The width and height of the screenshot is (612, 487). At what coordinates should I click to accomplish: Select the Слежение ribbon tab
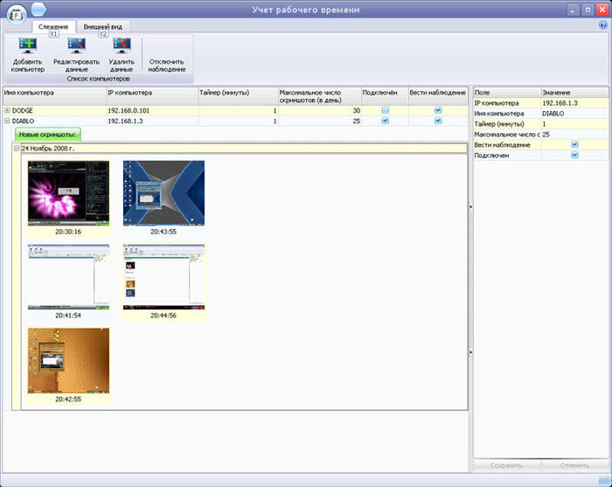(53, 27)
